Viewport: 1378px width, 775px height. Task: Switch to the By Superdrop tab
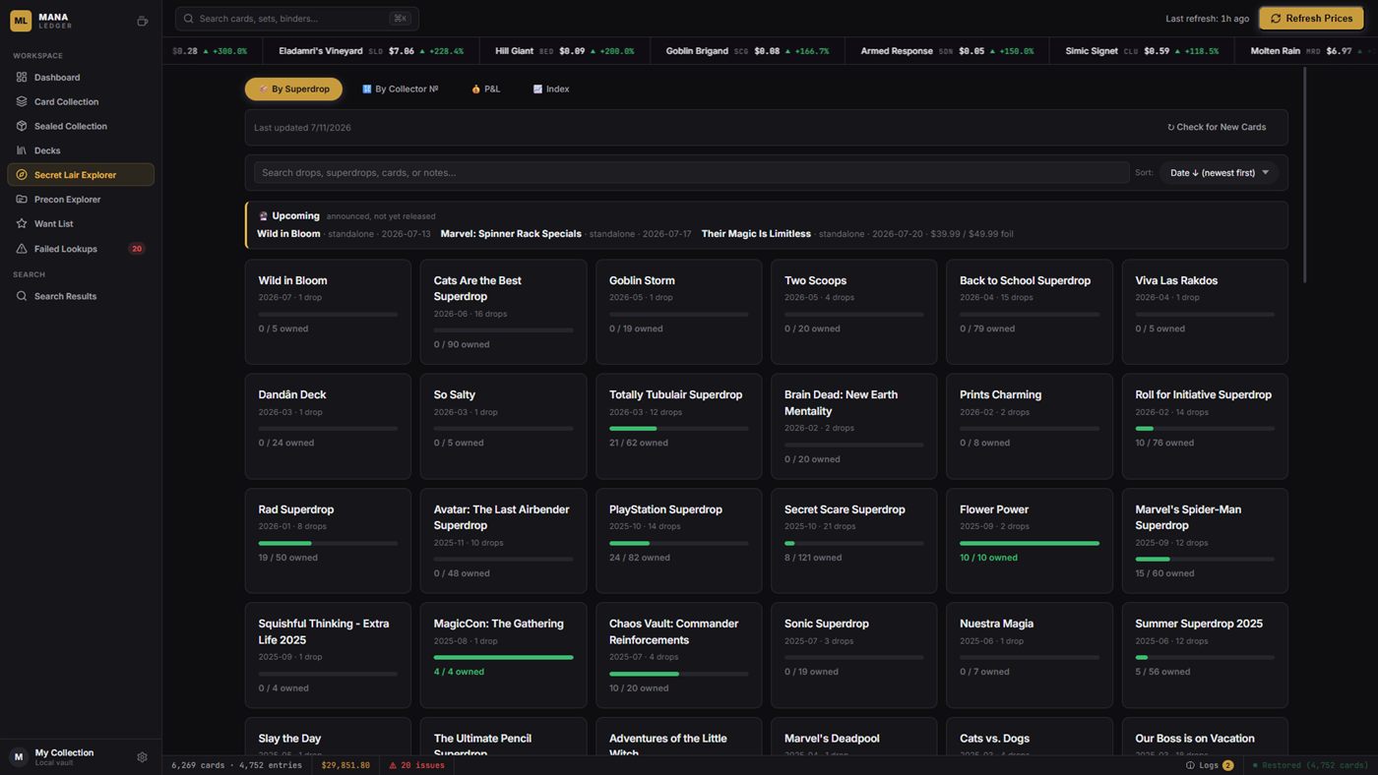293,89
